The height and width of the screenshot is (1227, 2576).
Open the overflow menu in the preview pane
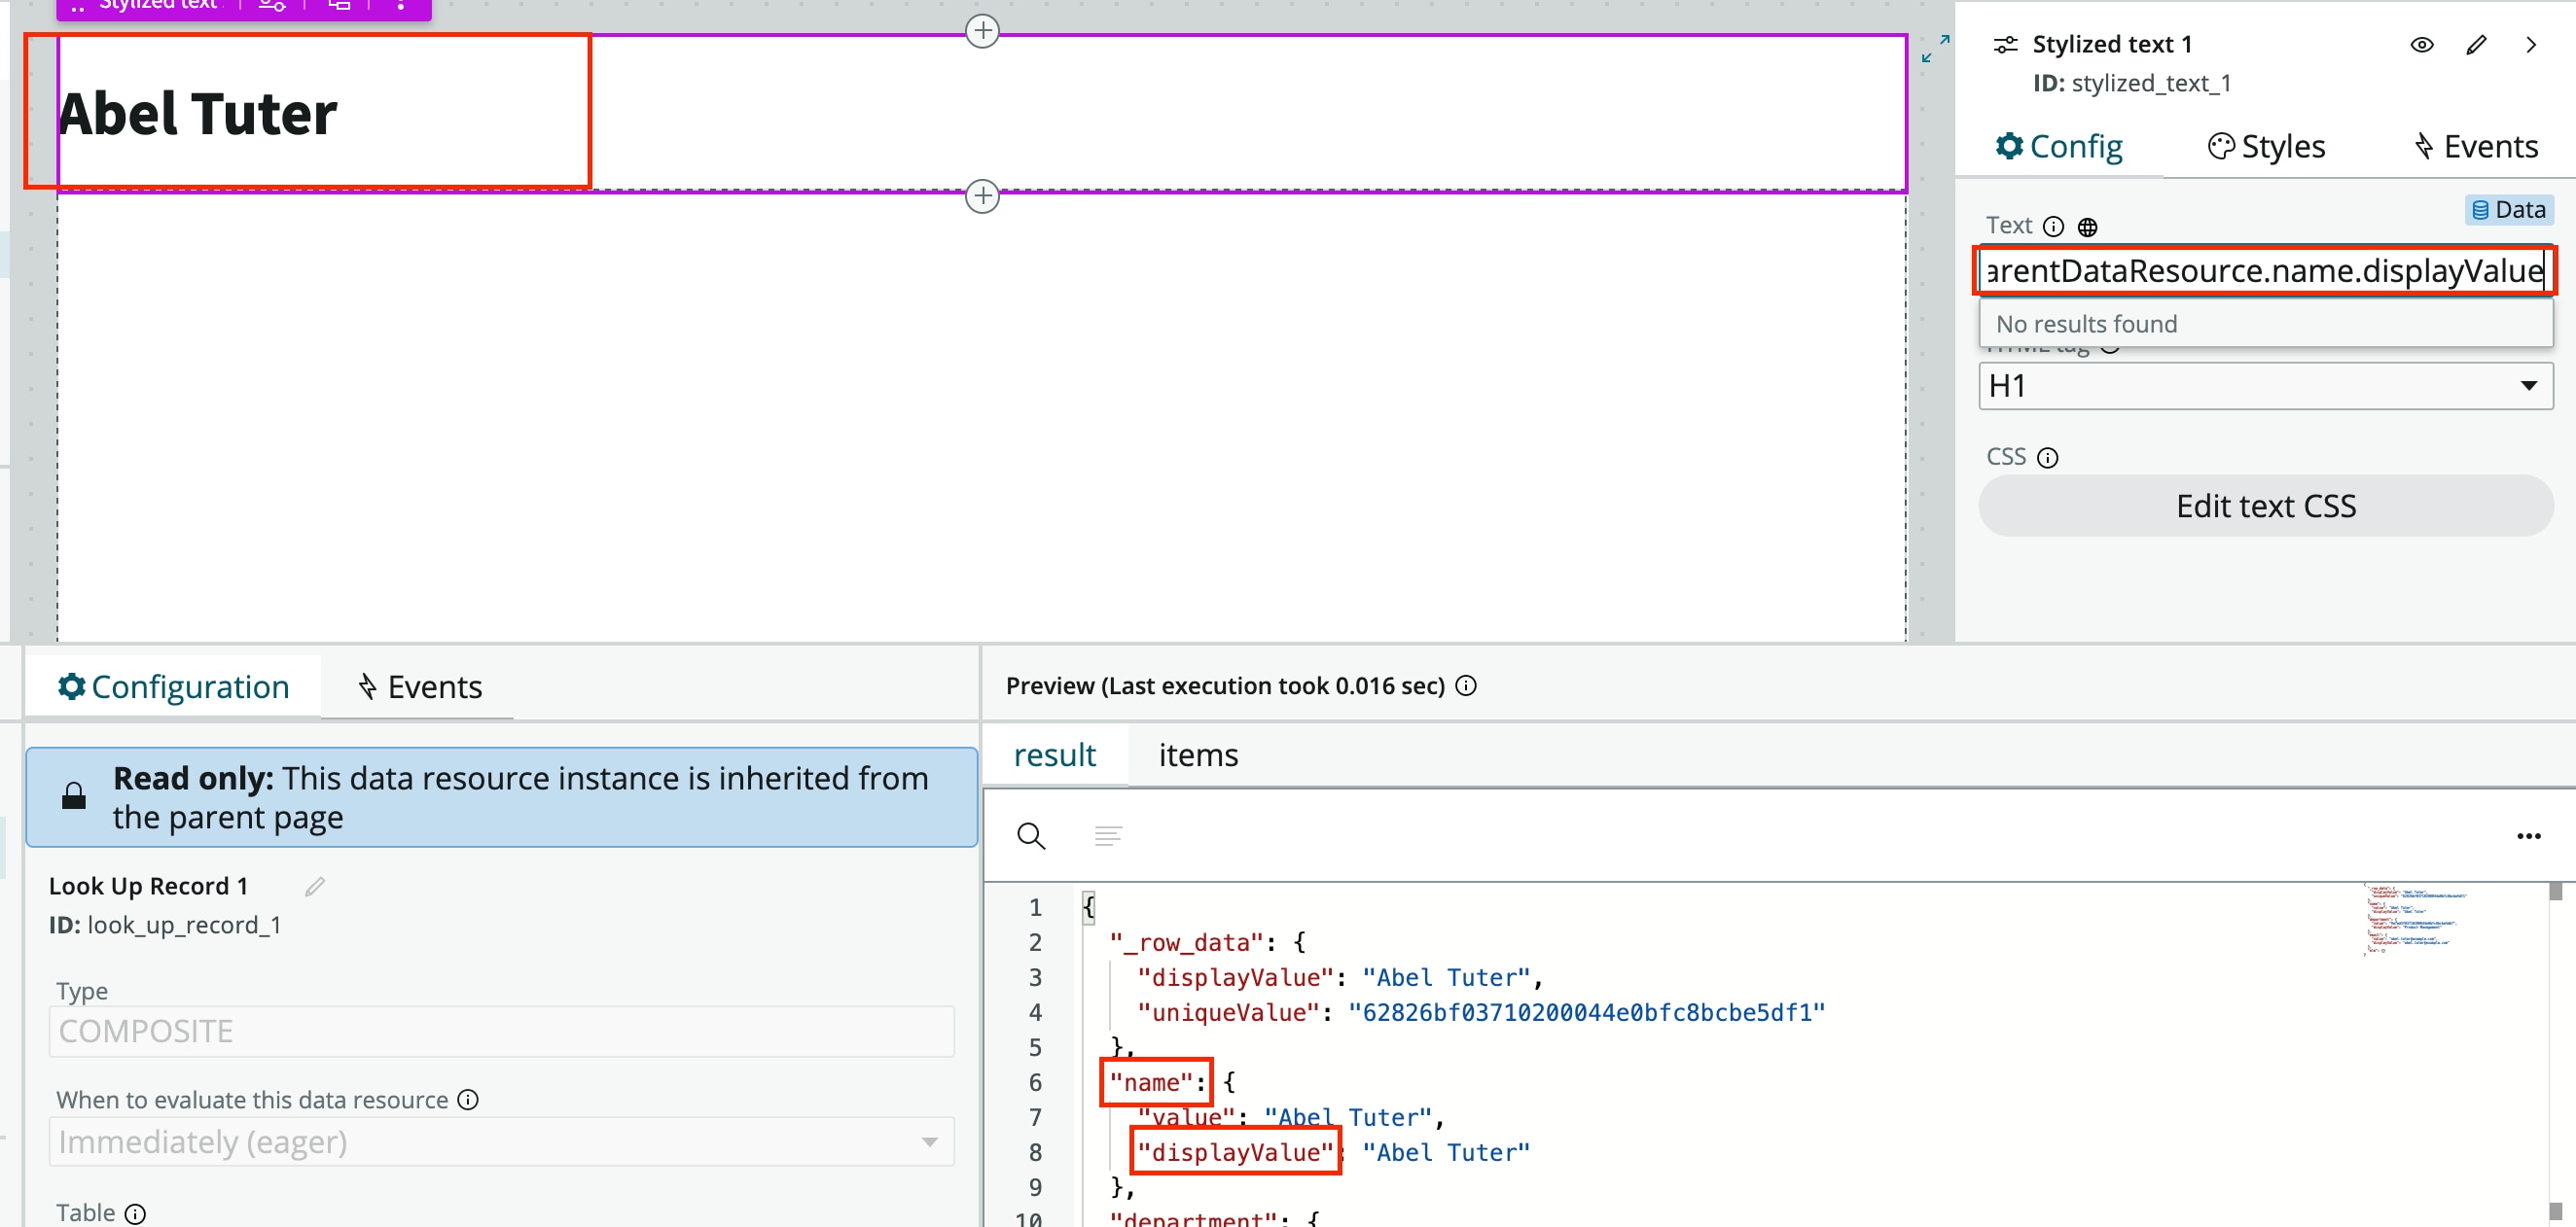(x=2529, y=835)
